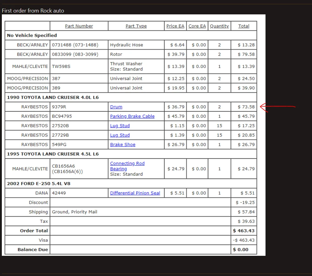Select the Balance Due row label
The image size is (312, 276).
pyautogui.click(x=33, y=250)
